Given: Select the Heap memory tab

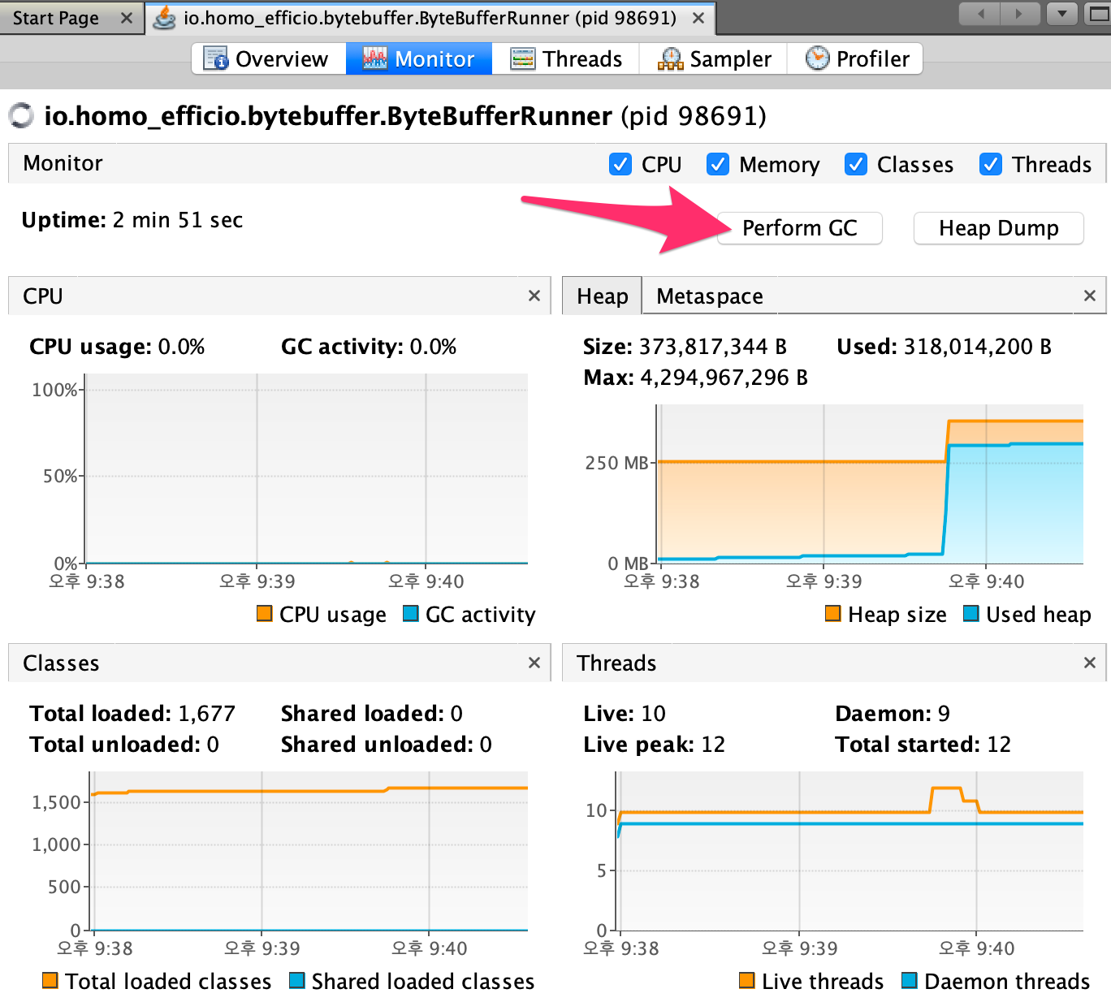Looking at the screenshot, I should coord(603,296).
